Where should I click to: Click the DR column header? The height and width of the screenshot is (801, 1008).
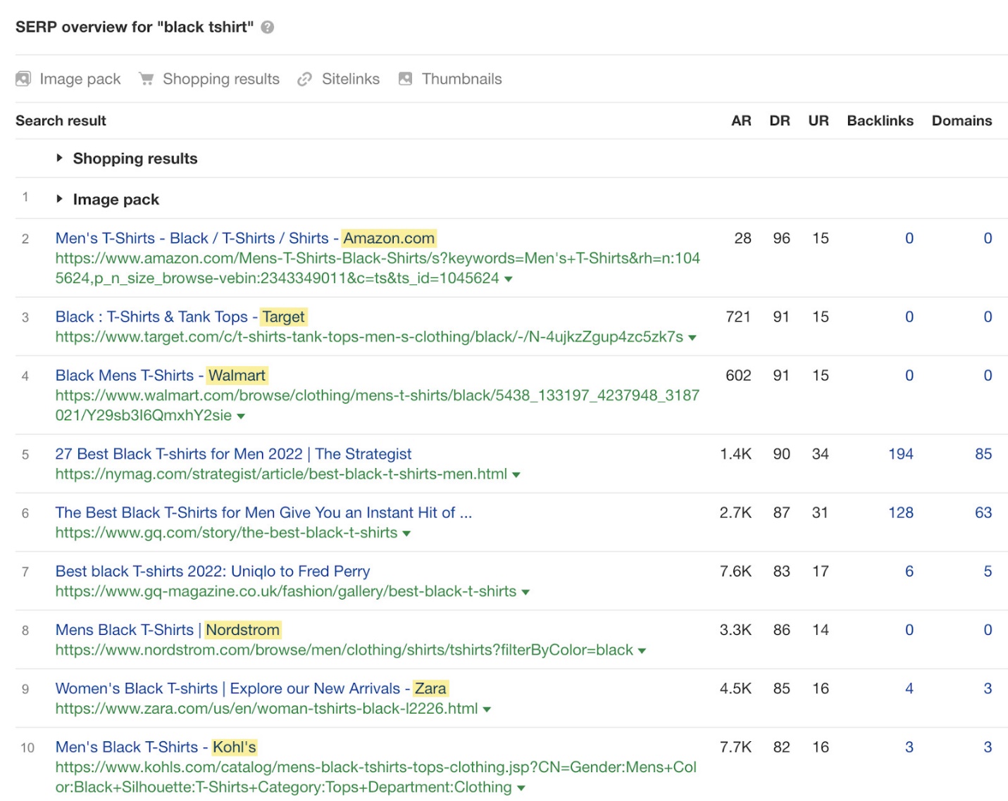point(779,120)
